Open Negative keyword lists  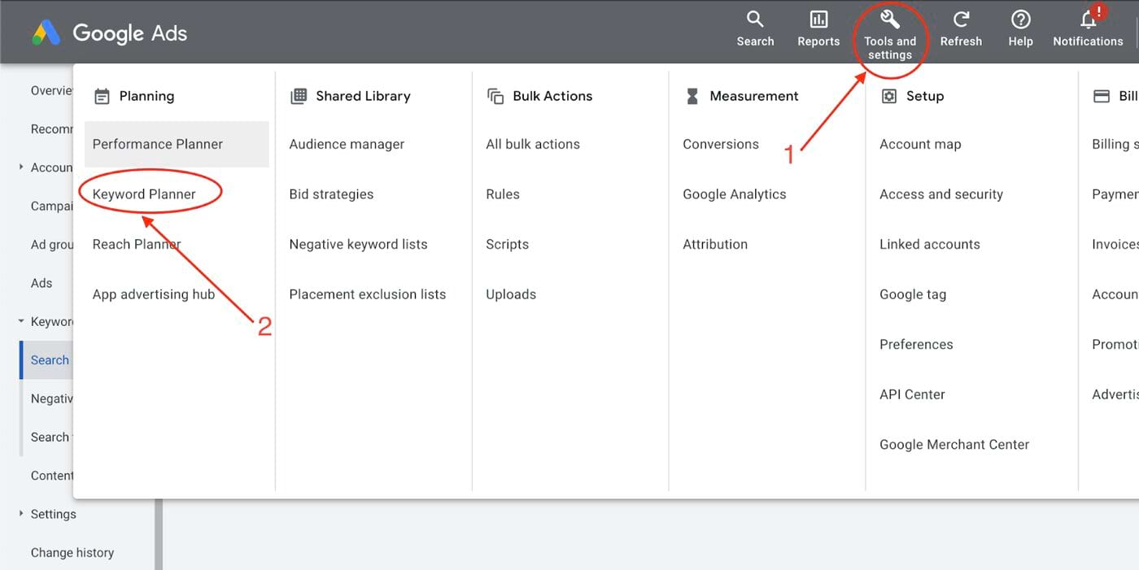pyautogui.click(x=358, y=244)
